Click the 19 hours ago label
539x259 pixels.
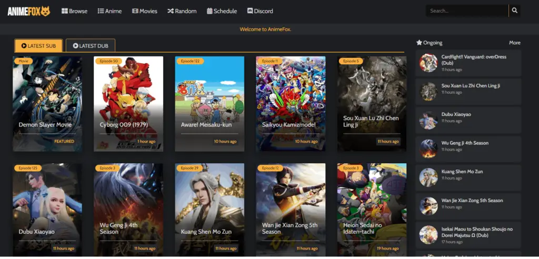[388, 248]
